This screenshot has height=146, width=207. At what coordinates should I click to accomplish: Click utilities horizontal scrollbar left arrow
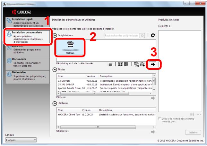pyautogui.click(x=58, y=127)
